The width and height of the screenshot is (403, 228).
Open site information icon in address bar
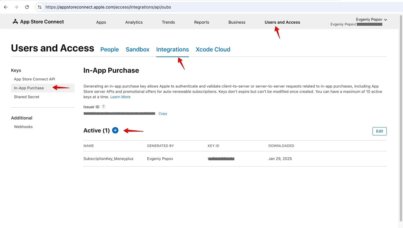[x=40, y=7]
